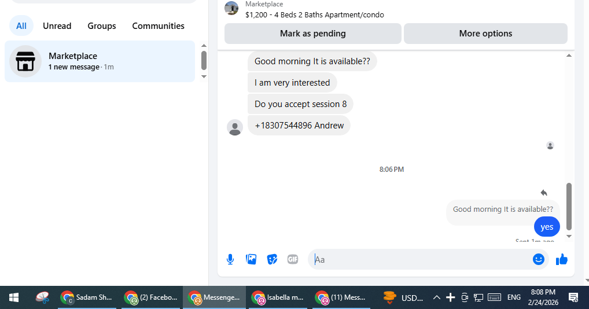Viewport: 589px width, 309px height.
Task: Select the All filter tab
Action: pos(21,26)
